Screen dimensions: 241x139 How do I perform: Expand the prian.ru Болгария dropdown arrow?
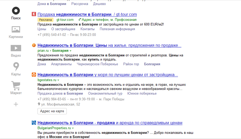[70, 51]
